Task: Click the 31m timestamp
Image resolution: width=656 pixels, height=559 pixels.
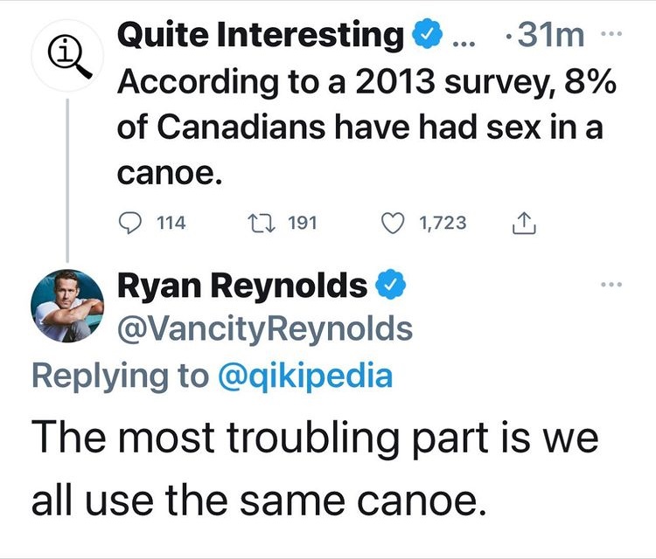Action: point(550,36)
